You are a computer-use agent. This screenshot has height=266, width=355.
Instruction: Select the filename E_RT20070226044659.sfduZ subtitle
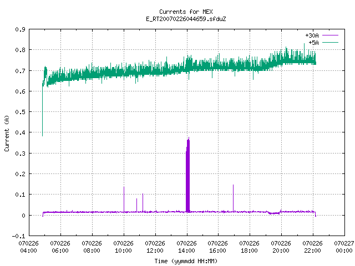click(x=186, y=19)
